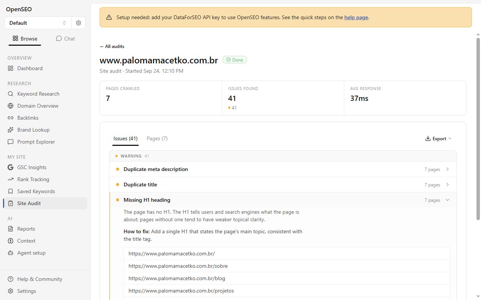Open the Reports label in sidebar

point(26,229)
